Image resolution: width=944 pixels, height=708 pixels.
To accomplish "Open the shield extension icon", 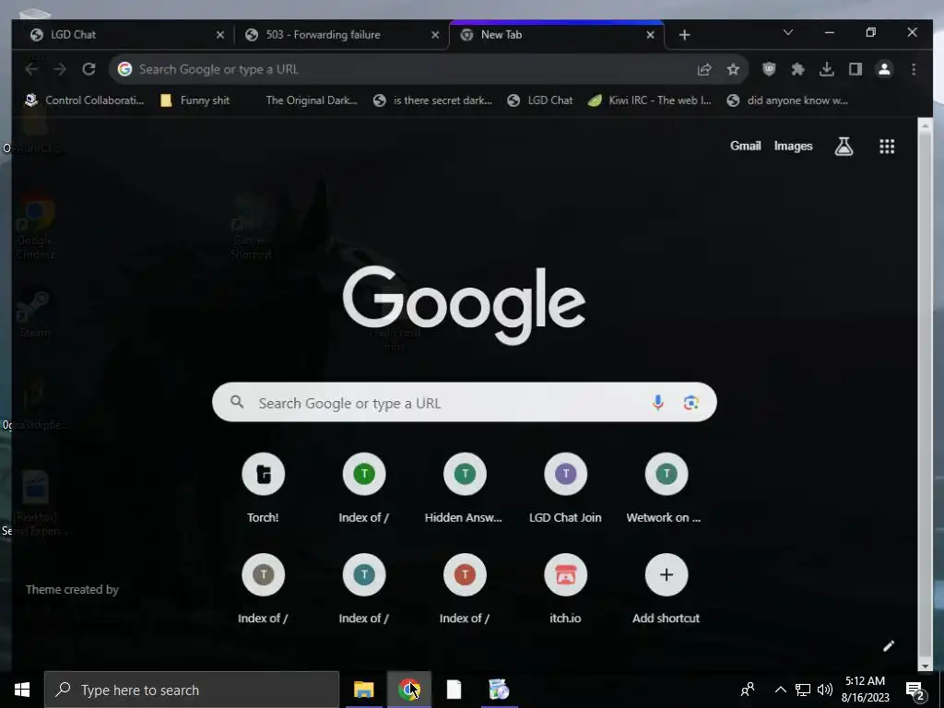I will 769,69.
